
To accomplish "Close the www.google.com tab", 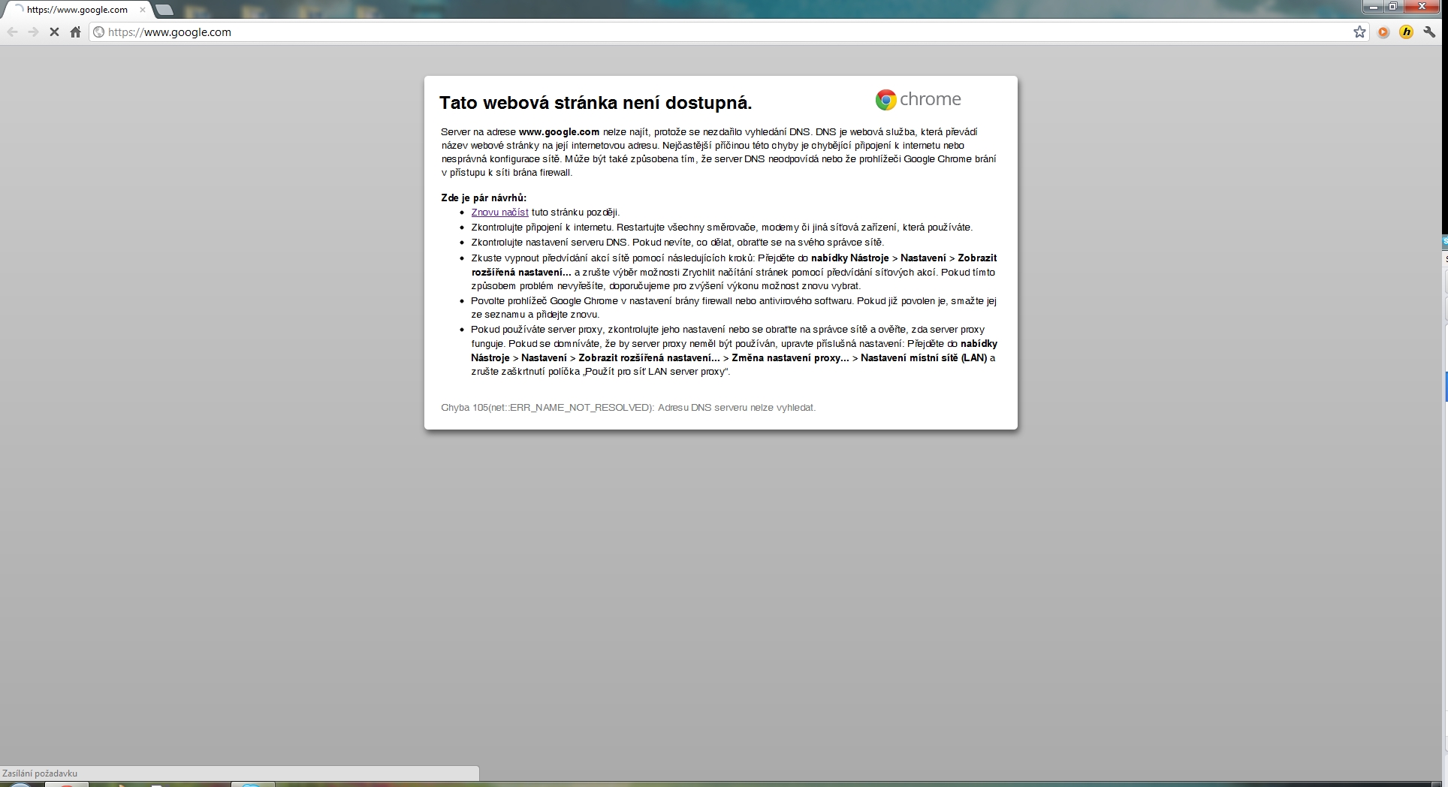I will pos(143,10).
